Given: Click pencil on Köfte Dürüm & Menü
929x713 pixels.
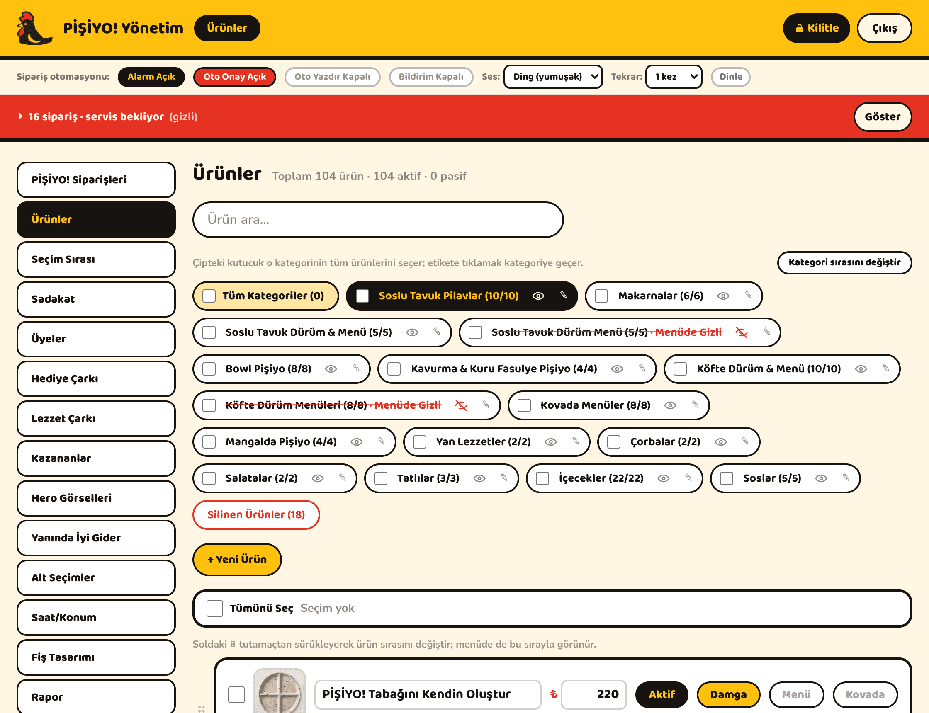Looking at the screenshot, I should pos(886,369).
